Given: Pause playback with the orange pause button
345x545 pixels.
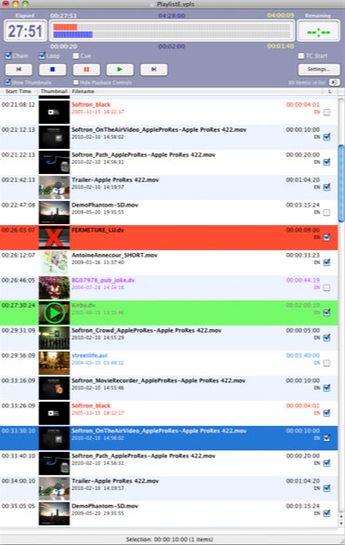Looking at the screenshot, I should pos(86,70).
